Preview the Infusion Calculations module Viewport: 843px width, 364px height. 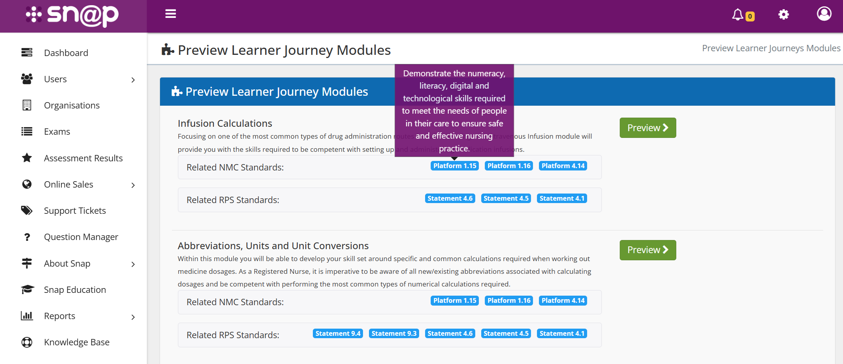[648, 128]
